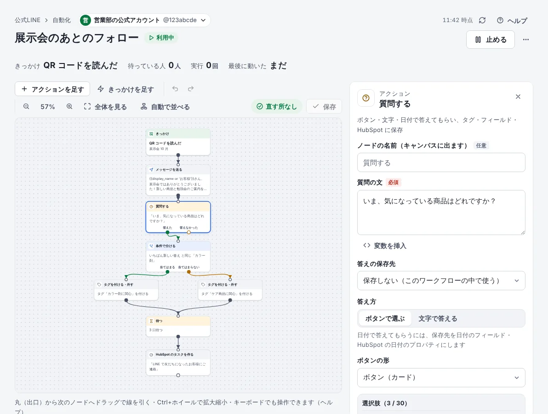
Task: Click the 質問の文 text area
Action: pyautogui.click(x=441, y=213)
